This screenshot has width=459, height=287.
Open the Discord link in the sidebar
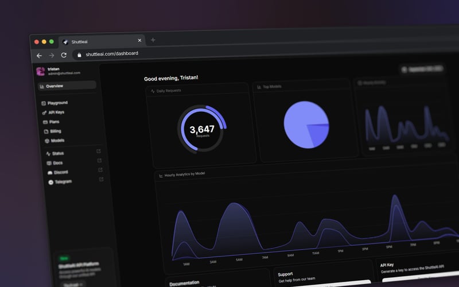coord(58,172)
